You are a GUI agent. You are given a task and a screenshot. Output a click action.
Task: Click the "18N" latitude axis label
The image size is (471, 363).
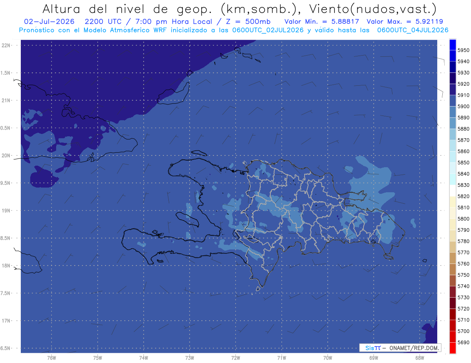5,265
